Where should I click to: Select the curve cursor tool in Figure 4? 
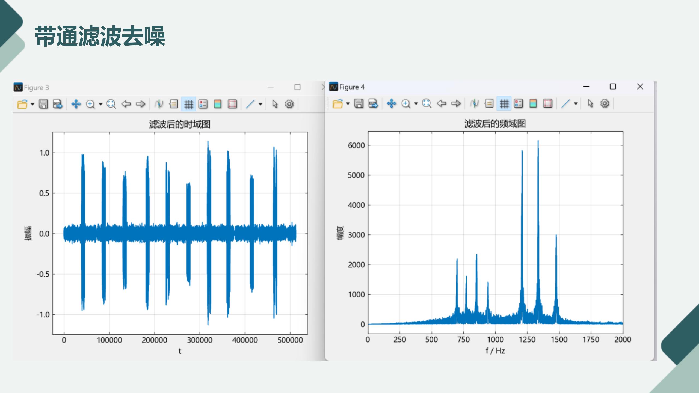point(474,103)
